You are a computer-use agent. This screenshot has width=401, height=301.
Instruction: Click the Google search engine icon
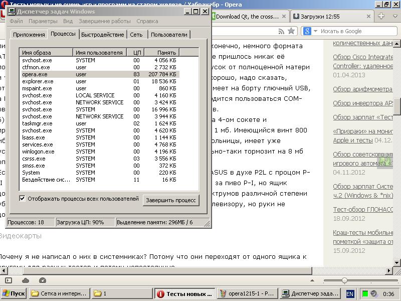(x=307, y=31)
